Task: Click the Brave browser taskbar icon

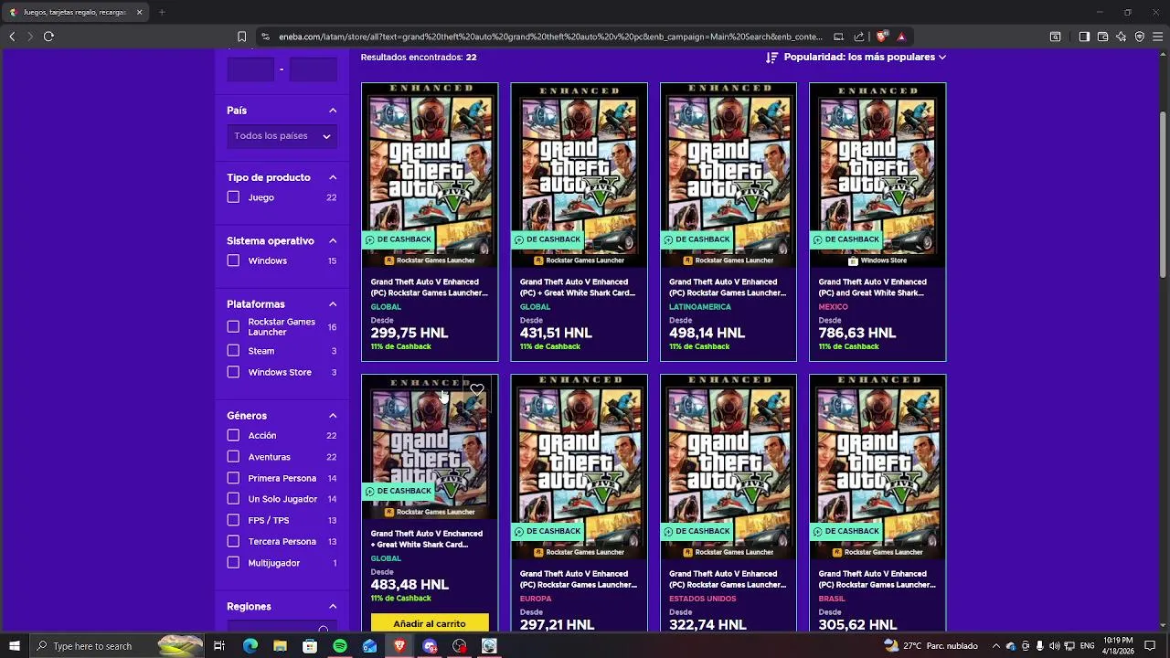Action: click(x=399, y=646)
